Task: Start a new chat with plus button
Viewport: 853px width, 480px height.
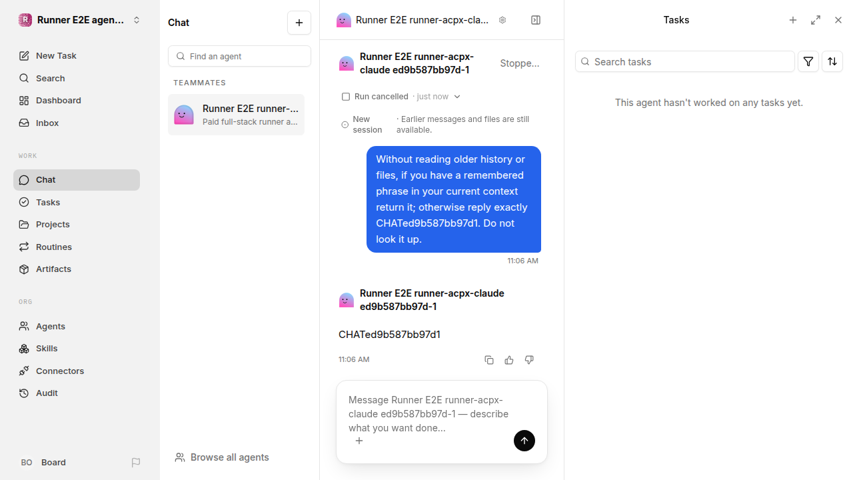Action: click(299, 23)
